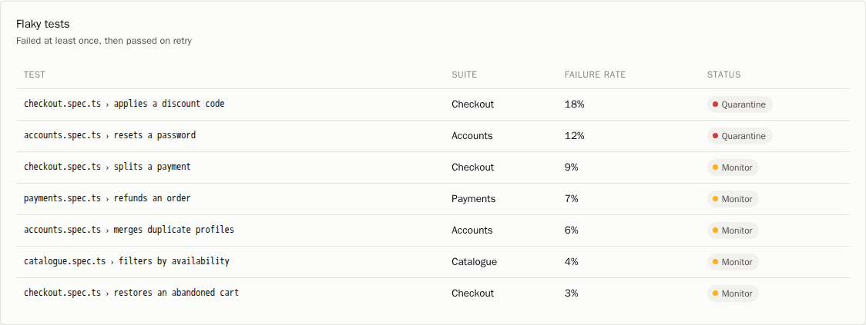
Task: Open checkout.spec.ts applies a discount code test
Action: coord(124,104)
